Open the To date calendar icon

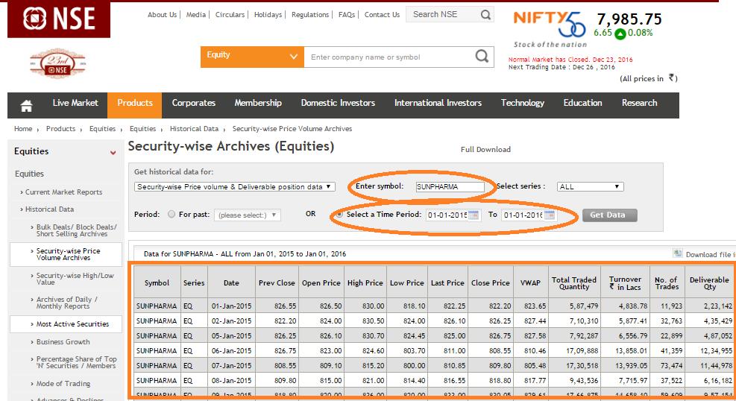click(550, 215)
